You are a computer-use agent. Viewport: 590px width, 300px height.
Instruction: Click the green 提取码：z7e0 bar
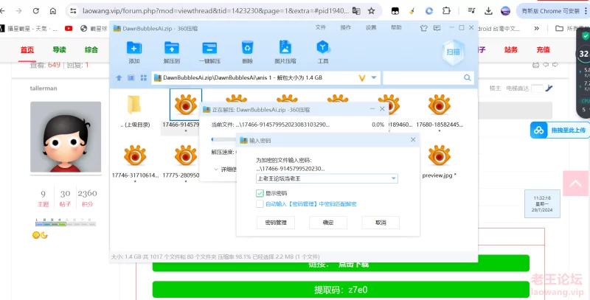(341, 290)
